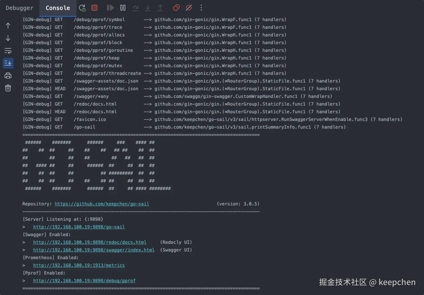Stop the running application
This screenshot has width=424, height=295.
94,8
